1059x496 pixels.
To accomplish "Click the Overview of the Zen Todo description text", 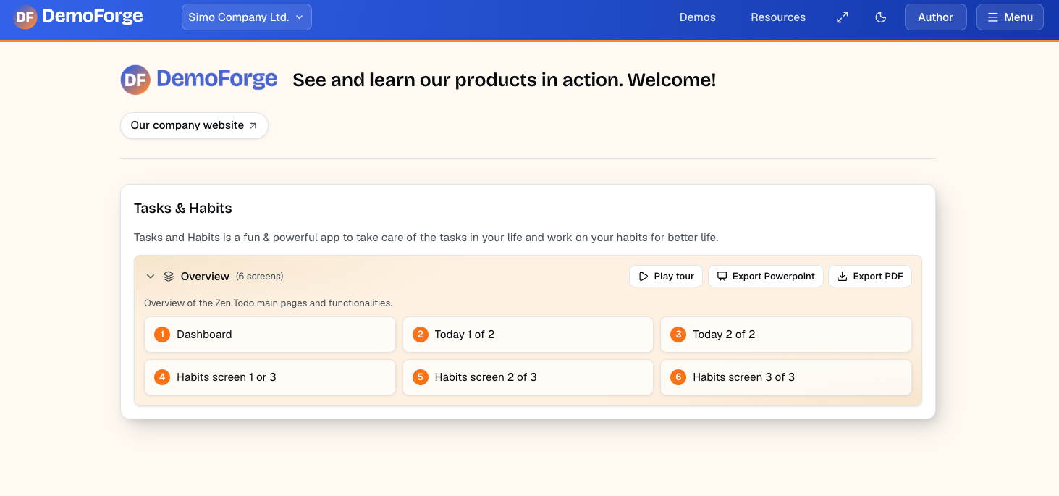I will [x=269, y=303].
